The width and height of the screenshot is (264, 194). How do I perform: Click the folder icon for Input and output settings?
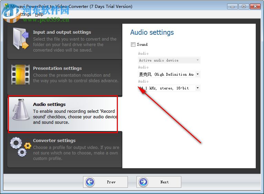21,39
